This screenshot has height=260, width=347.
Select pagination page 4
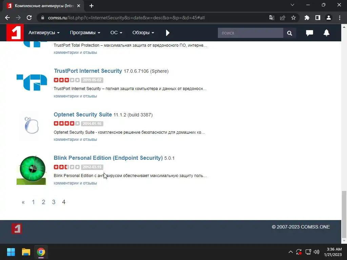[x=64, y=202]
